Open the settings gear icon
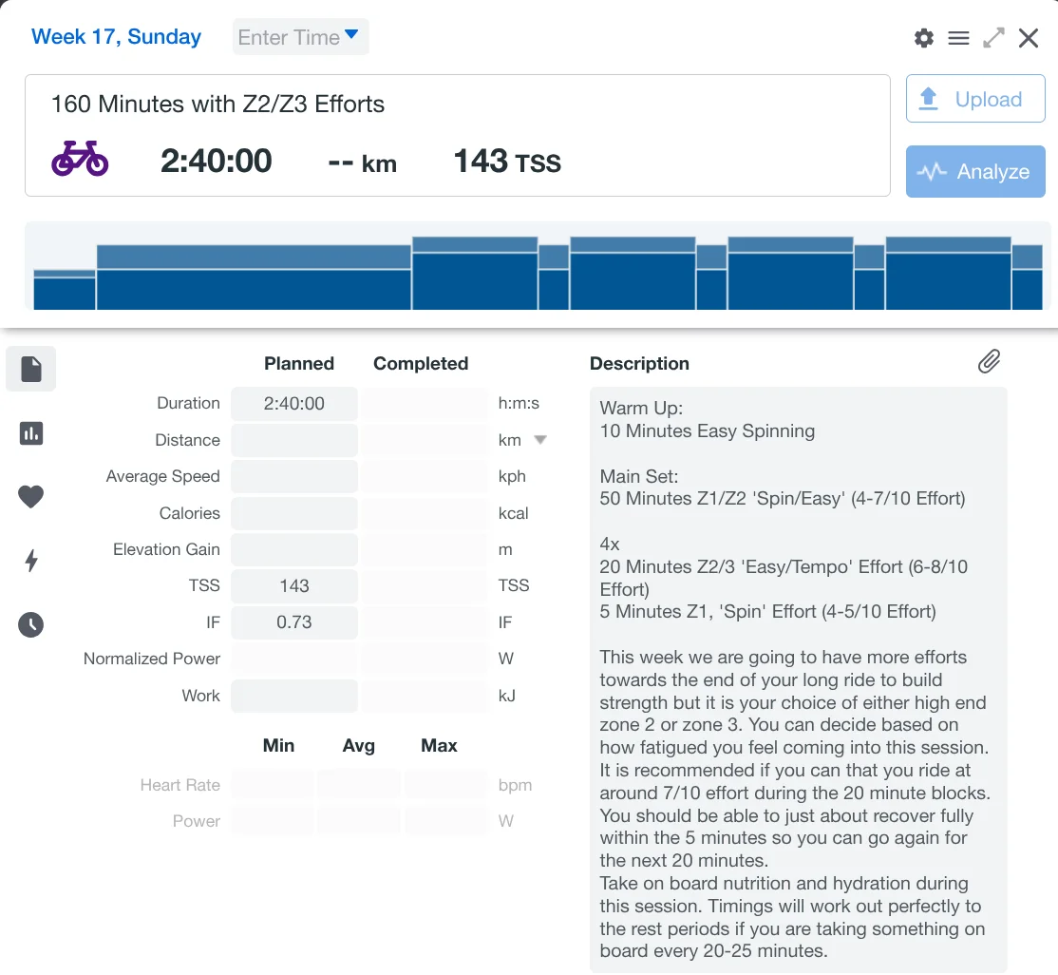The width and height of the screenshot is (1058, 975). pyautogui.click(x=924, y=38)
